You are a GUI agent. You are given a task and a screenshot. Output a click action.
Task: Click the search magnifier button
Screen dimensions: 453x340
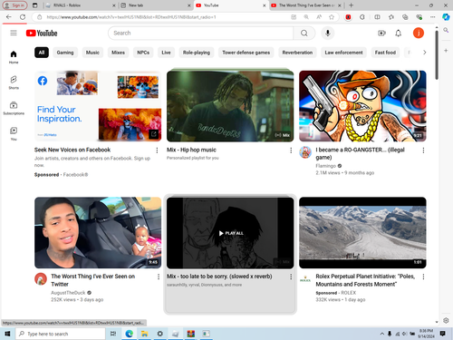click(x=304, y=33)
